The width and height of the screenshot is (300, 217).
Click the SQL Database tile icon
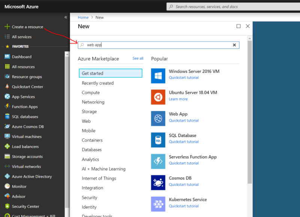(158, 140)
